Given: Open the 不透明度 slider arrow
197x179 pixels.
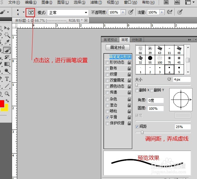Looking at the screenshot, I should tap(123, 12).
